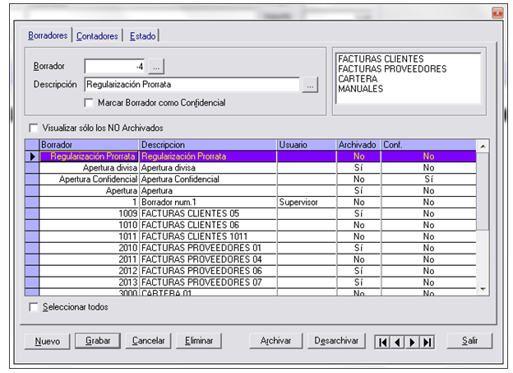Viewport: 513px width, 373px height.
Task: Go to the next record arrow
Action: click(412, 343)
